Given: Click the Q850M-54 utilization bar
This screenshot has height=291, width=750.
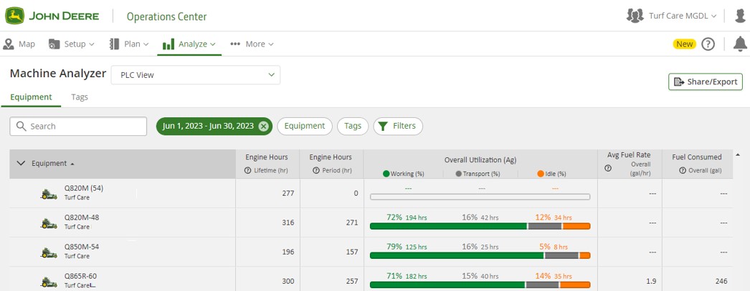Looking at the screenshot, I should [480, 256].
